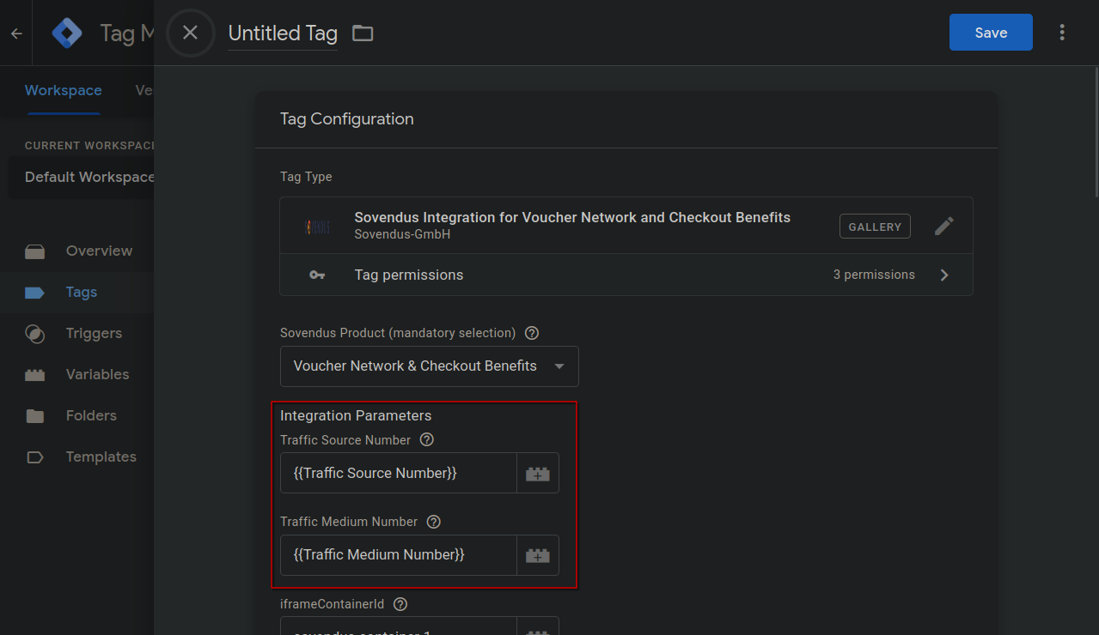Click the Triggers circle icon
1099x635 pixels.
pos(34,334)
